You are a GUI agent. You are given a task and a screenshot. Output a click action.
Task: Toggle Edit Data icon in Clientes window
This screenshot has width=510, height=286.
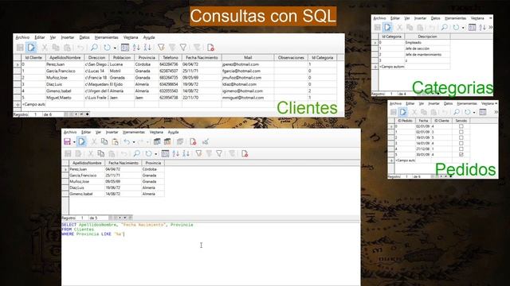point(31,48)
